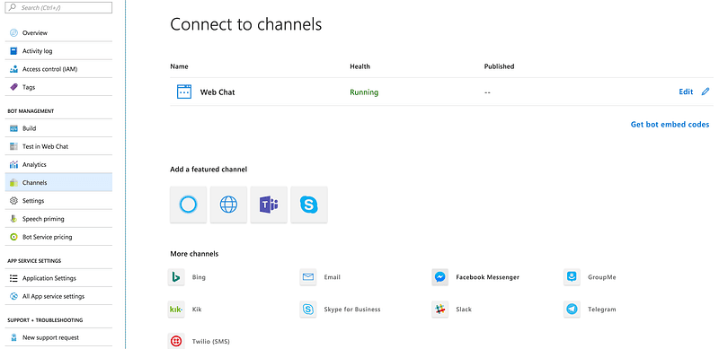Click the Health column header

360,66
